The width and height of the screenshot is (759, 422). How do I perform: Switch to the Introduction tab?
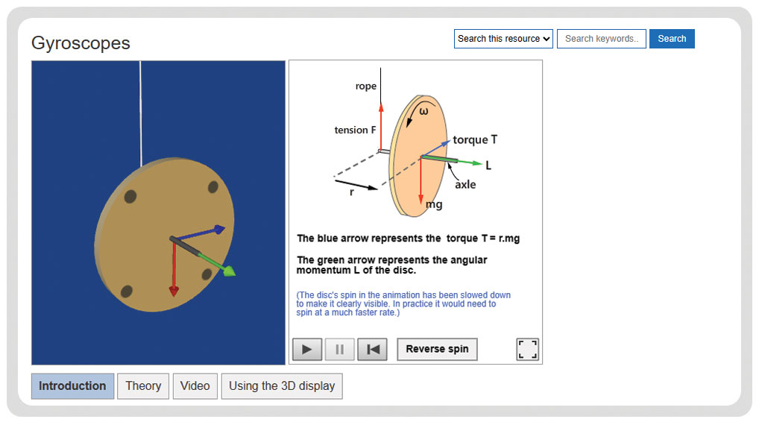[x=72, y=385]
